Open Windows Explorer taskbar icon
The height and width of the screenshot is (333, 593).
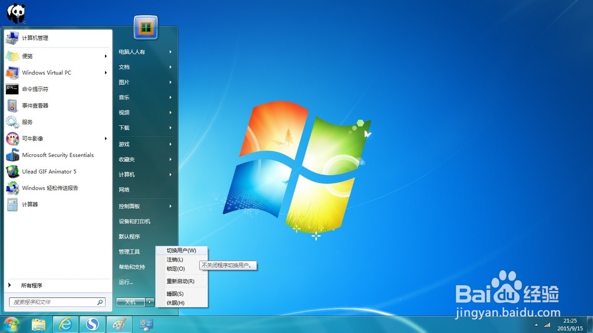[x=39, y=325]
